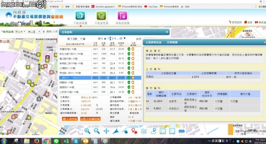Screen dimensions: 266x144
Task: Toggle the checkbox next to 泰山區 dropdown
Action: point(44,32)
